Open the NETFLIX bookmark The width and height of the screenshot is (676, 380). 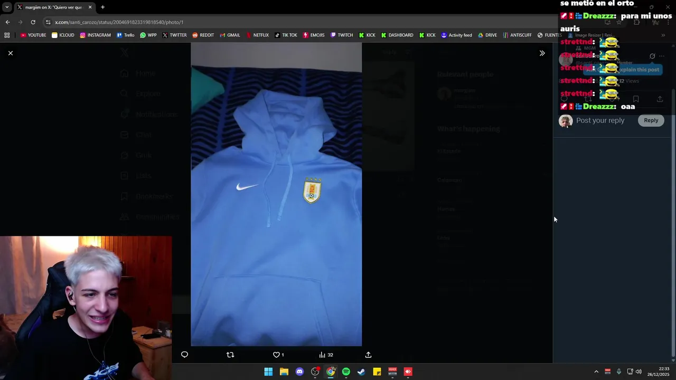(257, 35)
